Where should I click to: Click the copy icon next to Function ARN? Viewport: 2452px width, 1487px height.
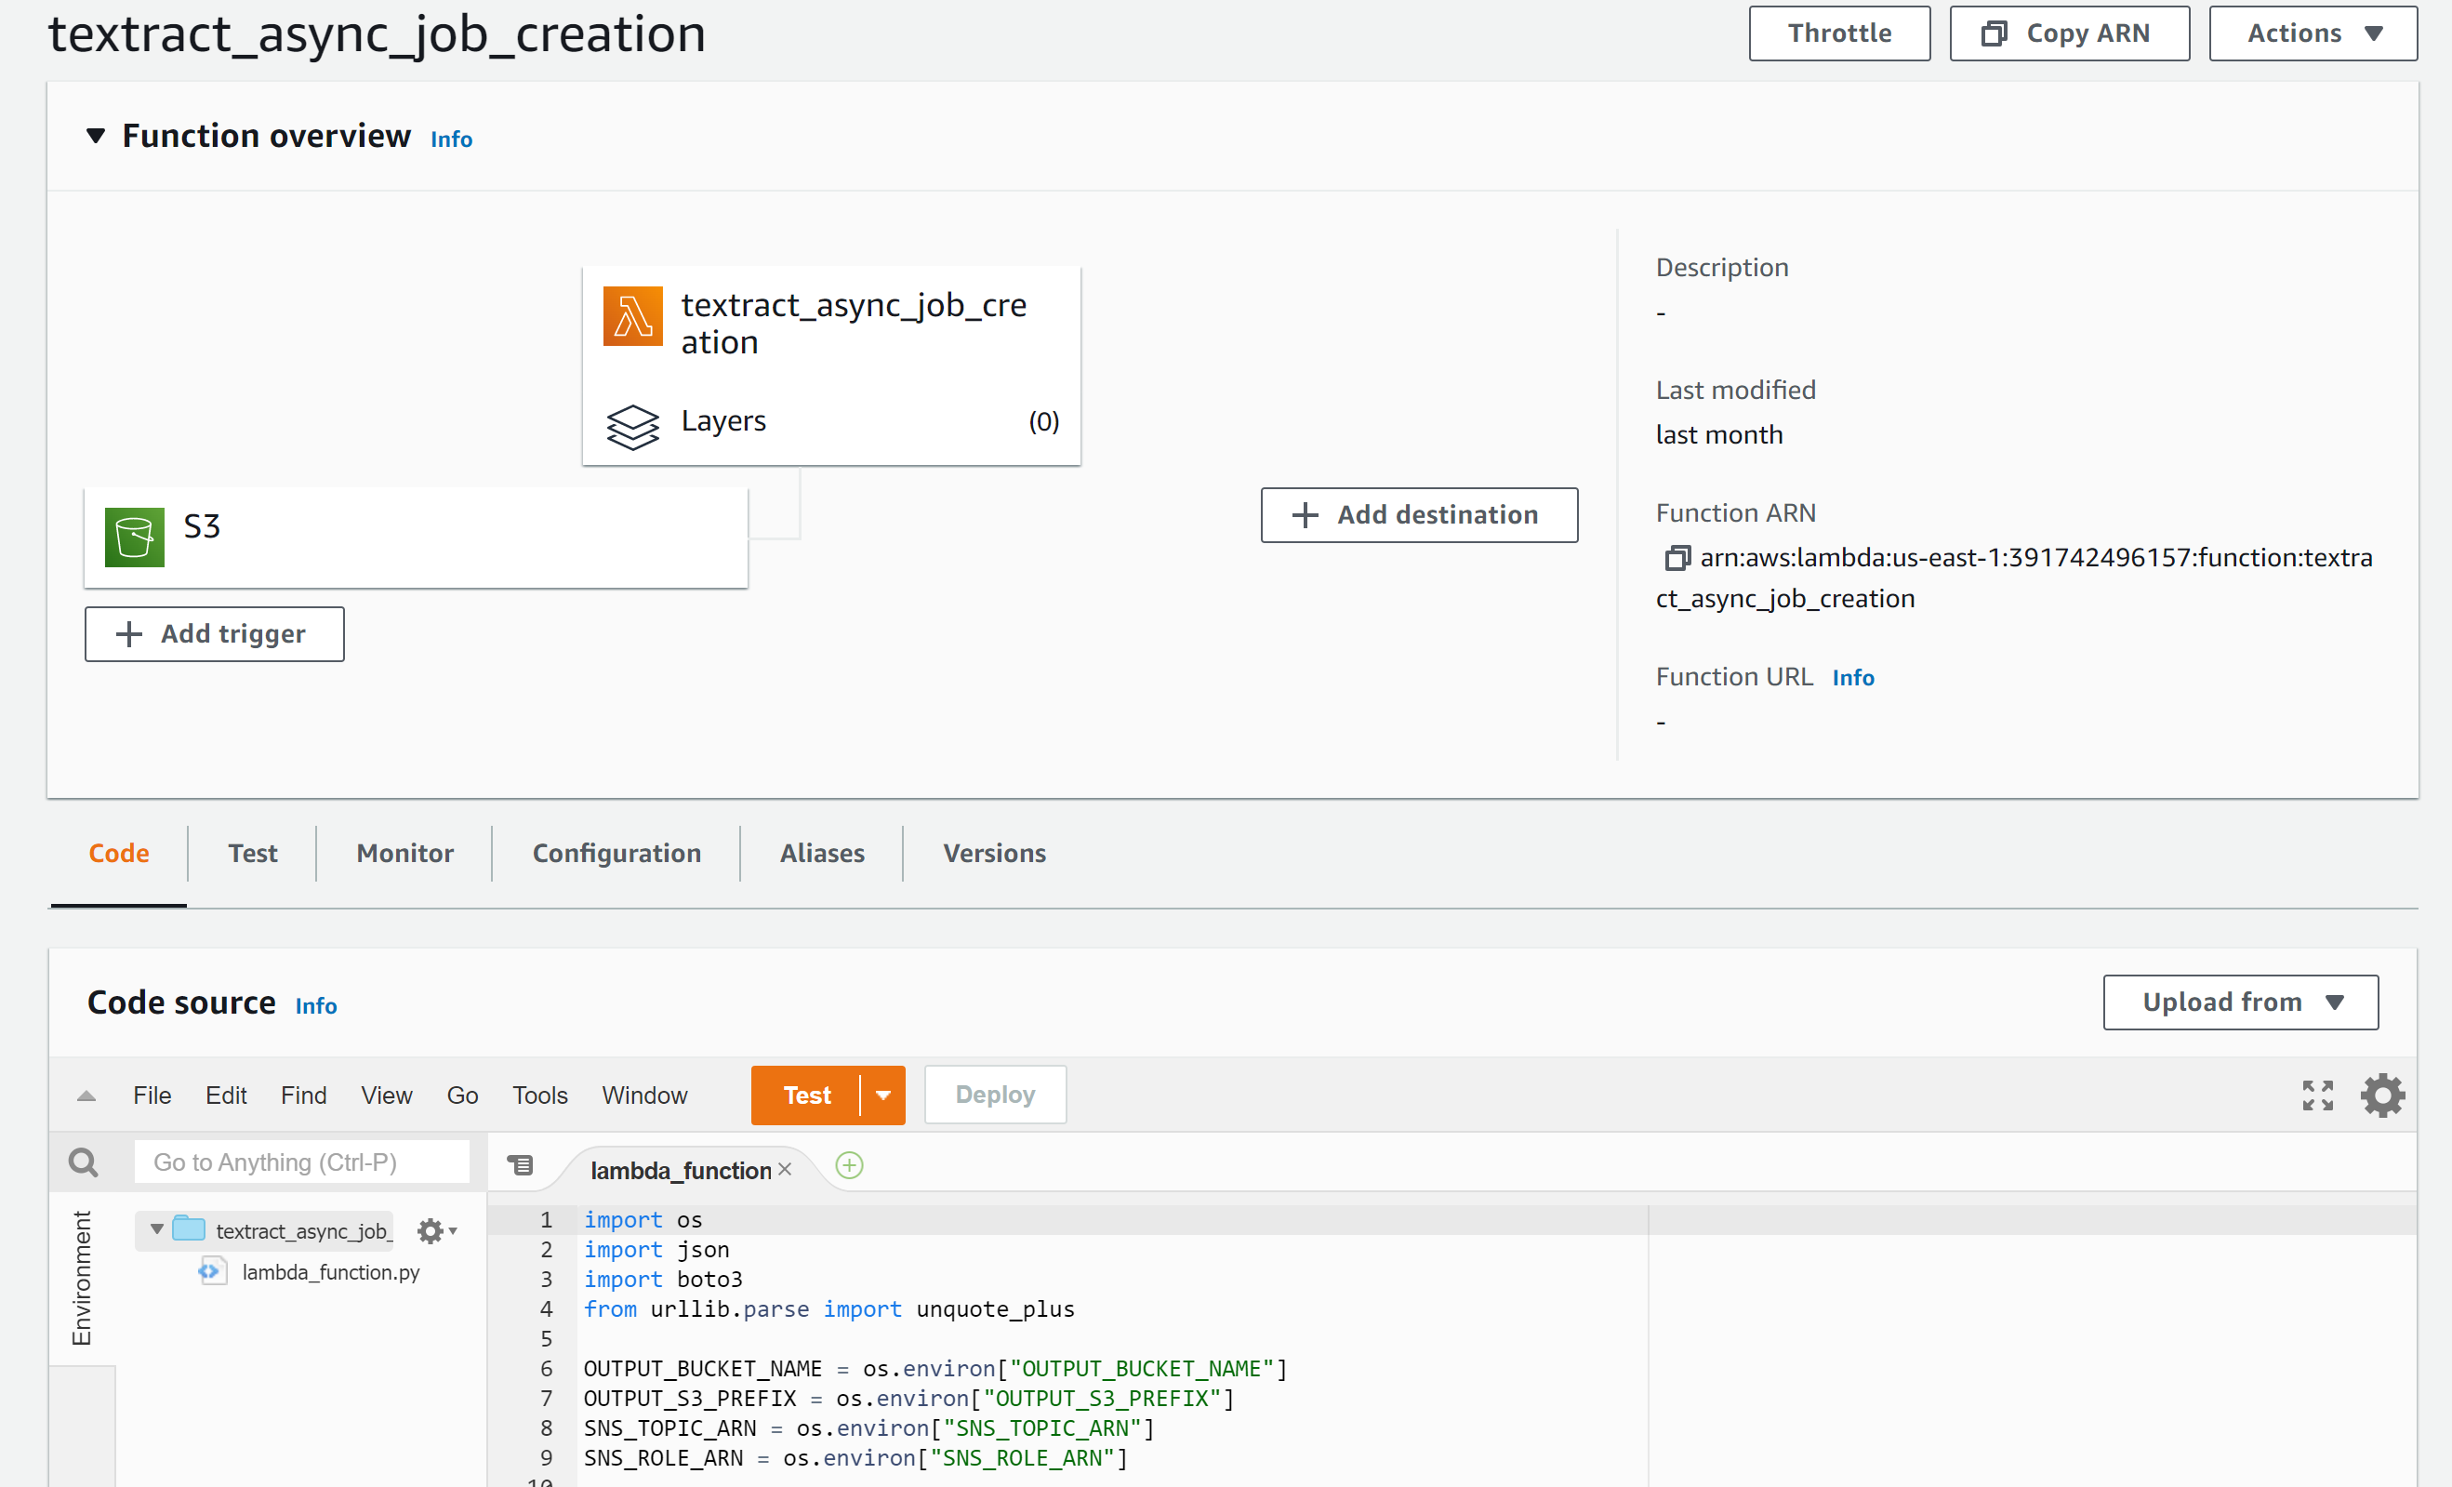(x=1677, y=558)
